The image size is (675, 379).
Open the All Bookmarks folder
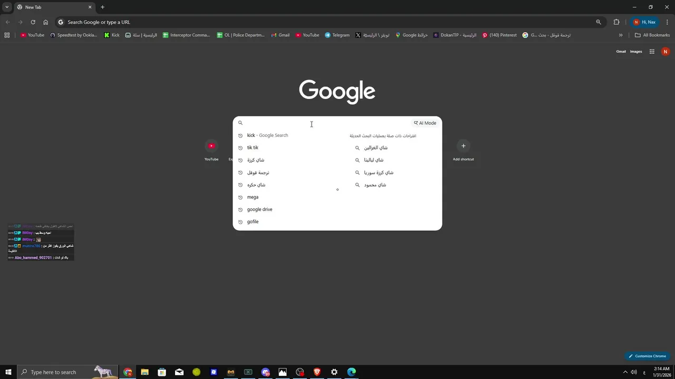[x=652, y=35]
